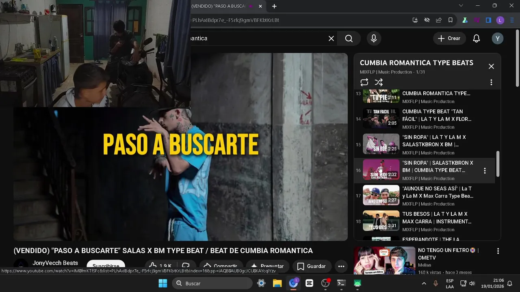Open the browser main menu
This screenshot has height=292, width=520.
[x=512, y=20]
